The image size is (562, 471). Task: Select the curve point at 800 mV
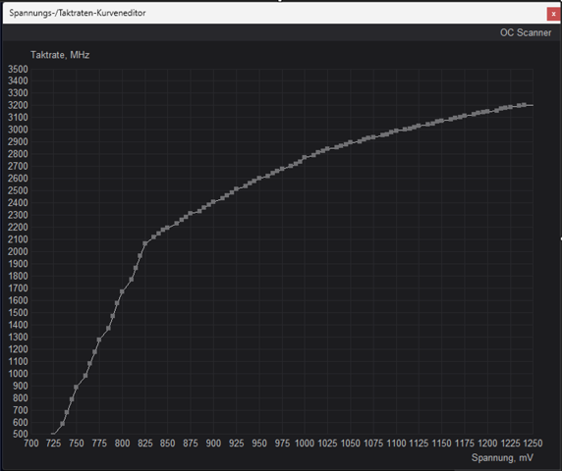point(122,291)
